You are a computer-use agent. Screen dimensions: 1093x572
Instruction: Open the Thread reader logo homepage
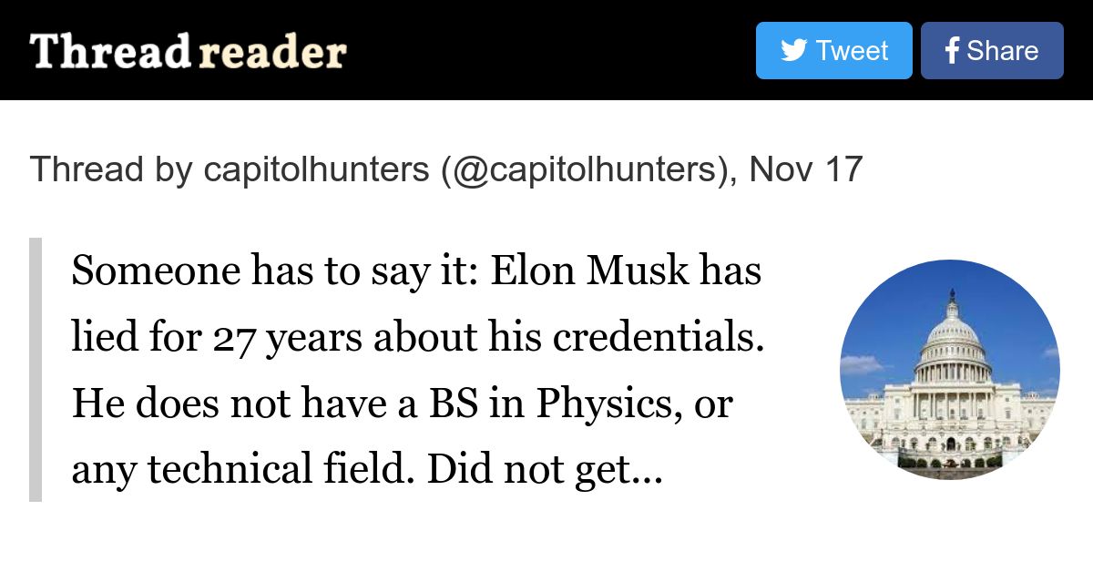coord(188,52)
